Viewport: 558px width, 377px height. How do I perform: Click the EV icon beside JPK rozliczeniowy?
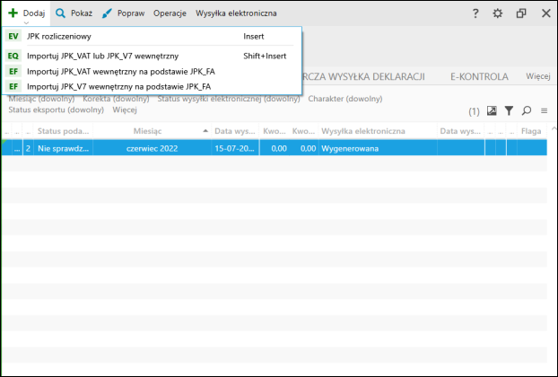pyautogui.click(x=13, y=36)
